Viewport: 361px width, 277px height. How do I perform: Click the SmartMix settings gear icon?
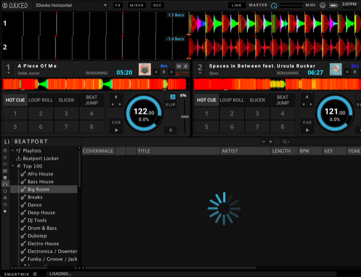35,274
